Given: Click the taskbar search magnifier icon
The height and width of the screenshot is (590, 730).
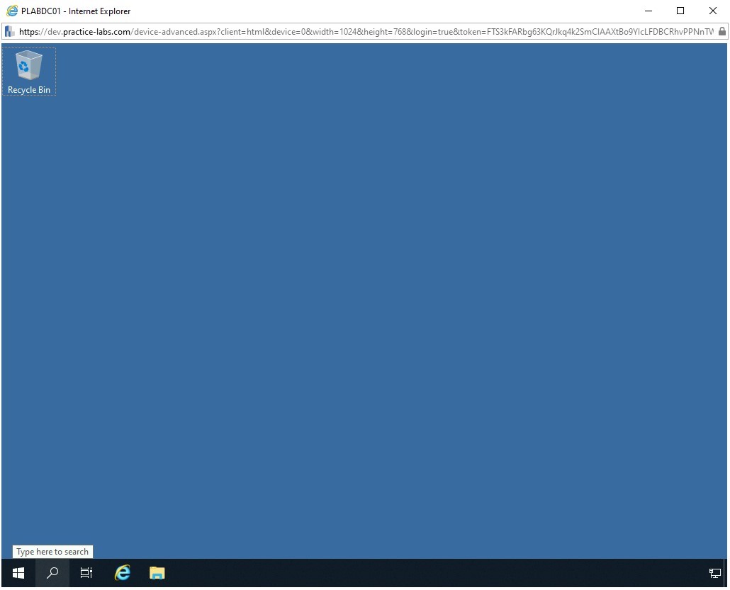Looking at the screenshot, I should click(52, 573).
